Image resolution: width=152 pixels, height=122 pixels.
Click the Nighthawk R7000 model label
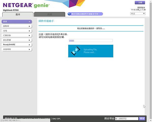coord(11,10)
